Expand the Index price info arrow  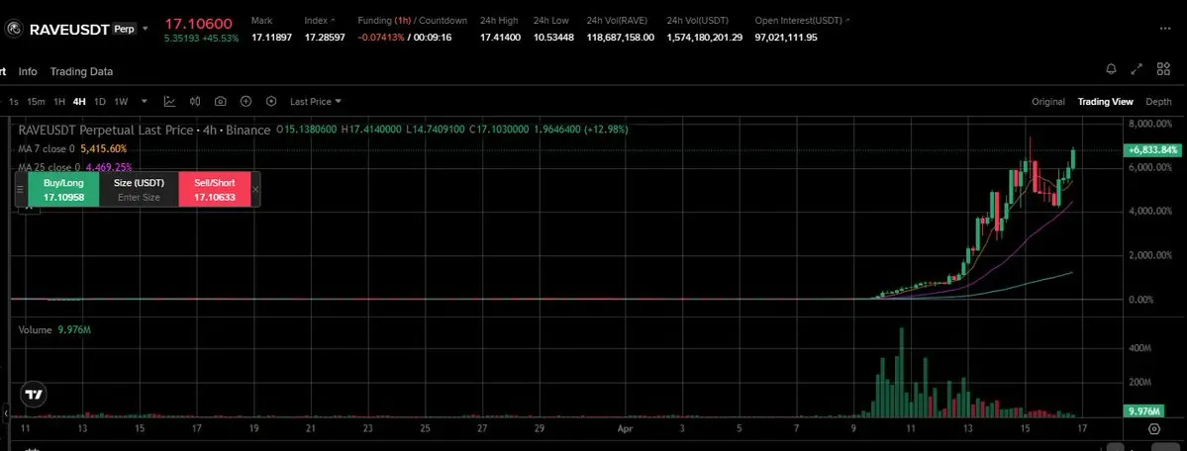333,21
